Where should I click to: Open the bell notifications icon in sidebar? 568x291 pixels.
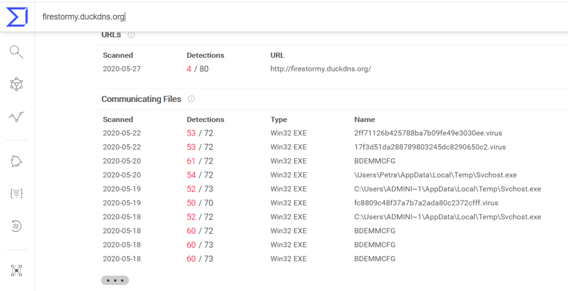click(x=17, y=161)
